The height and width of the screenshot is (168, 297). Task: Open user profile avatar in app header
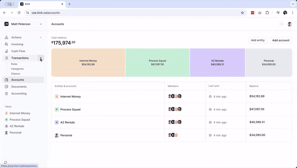[x=290, y=24]
